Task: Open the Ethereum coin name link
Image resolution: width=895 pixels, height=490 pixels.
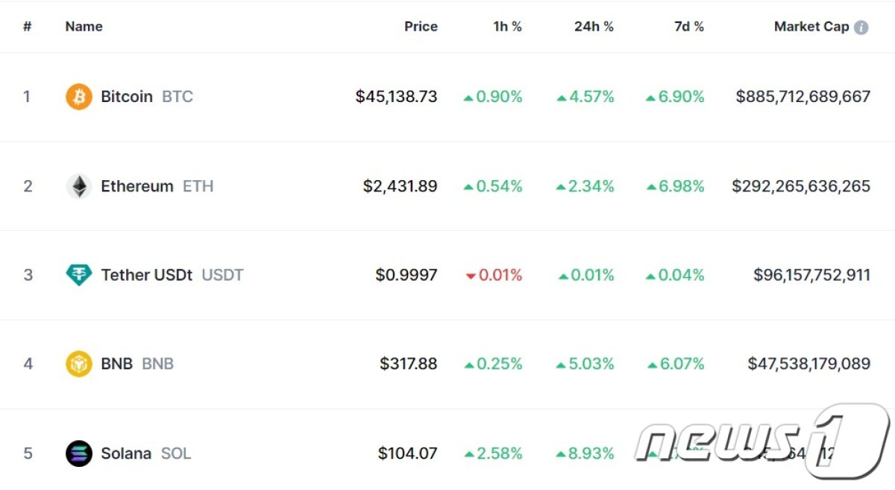Action: (137, 186)
